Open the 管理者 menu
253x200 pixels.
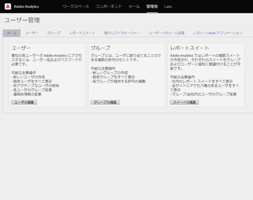152,7
